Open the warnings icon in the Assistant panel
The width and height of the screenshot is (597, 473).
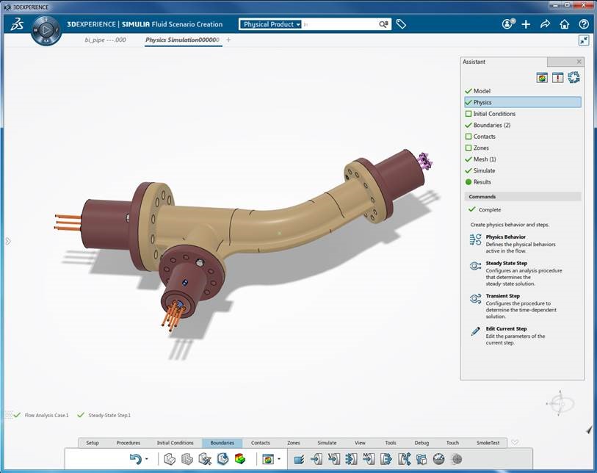557,77
